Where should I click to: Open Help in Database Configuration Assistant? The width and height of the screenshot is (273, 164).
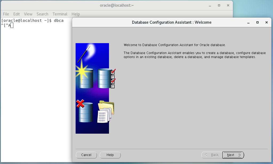pos(110,155)
